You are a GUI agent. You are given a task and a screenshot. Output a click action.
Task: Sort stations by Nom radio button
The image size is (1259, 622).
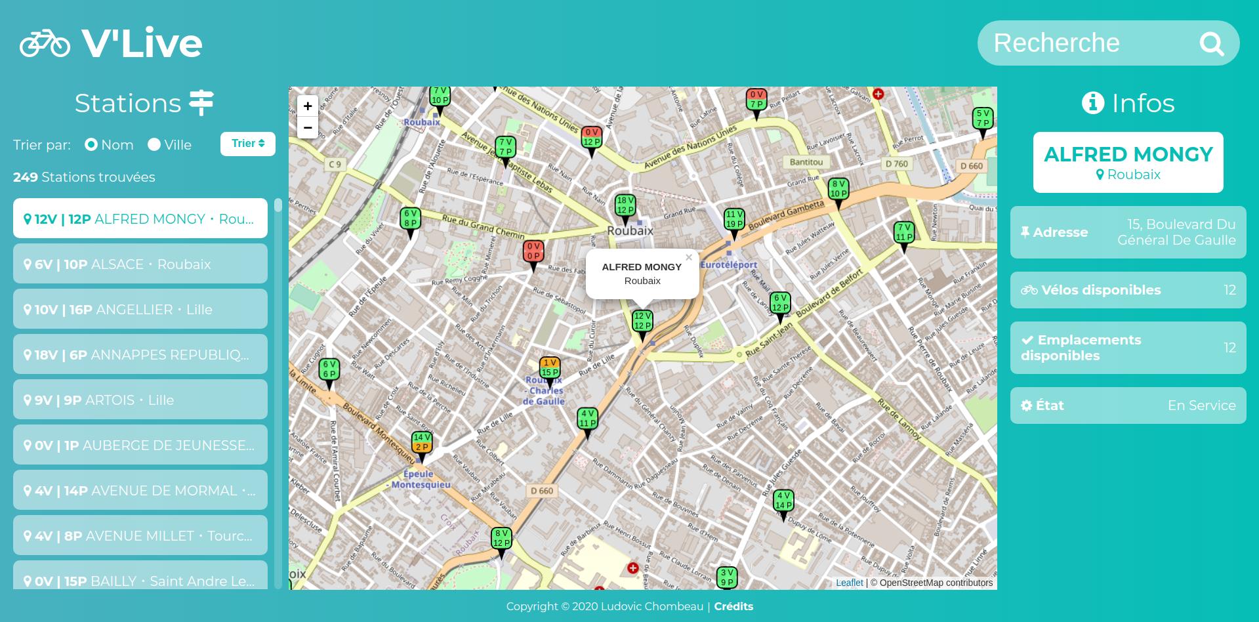[91, 144]
